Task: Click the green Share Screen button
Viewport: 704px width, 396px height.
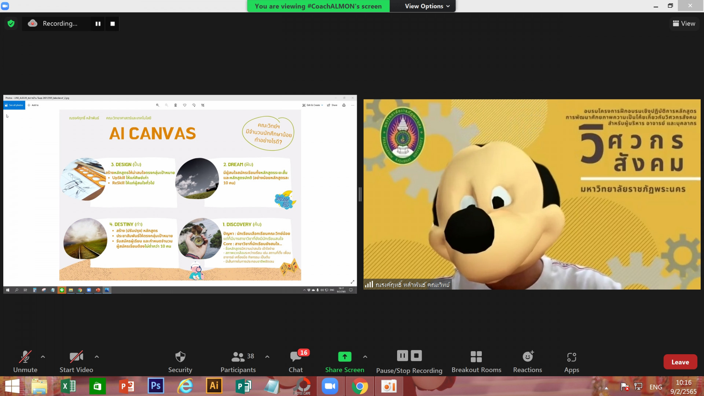Action: 345,362
